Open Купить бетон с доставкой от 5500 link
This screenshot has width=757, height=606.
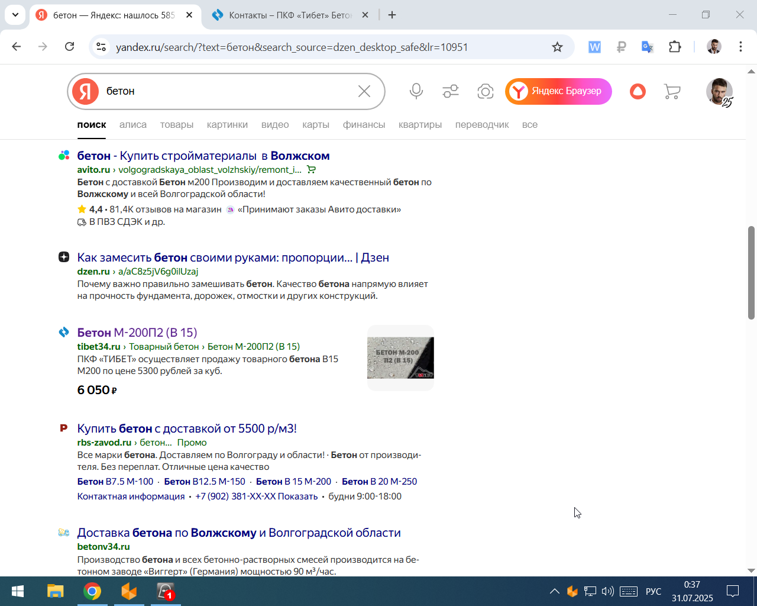tap(187, 428)
